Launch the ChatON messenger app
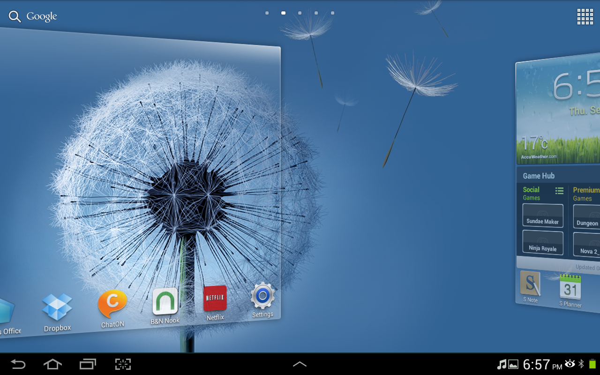Image resolution: width=600 pixels, height=375 pixels. [x=112, y=305]
